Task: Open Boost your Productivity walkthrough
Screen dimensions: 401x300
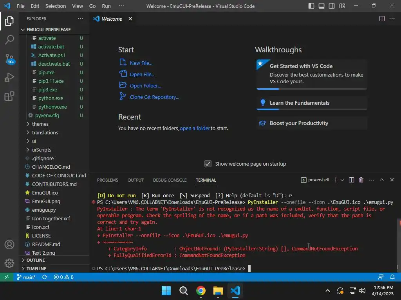Action: (x=311, y=123)
